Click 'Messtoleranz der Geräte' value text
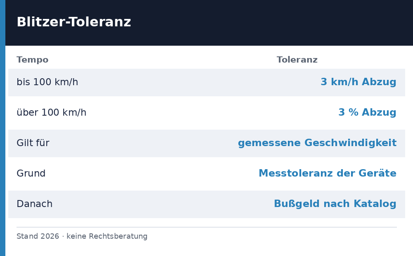The image size is (413, 256). (328, 174)
